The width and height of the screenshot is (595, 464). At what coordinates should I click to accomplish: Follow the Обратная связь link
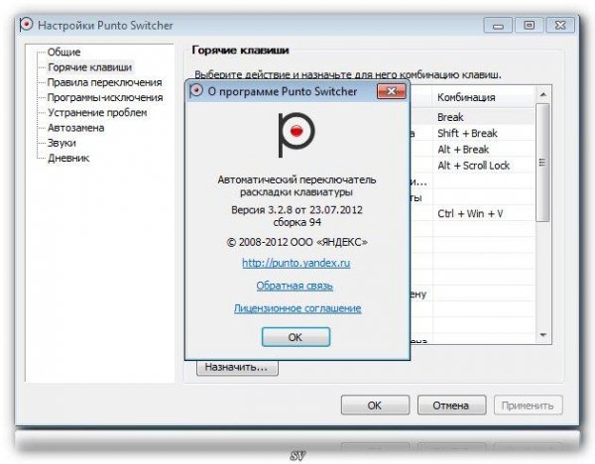295,286
